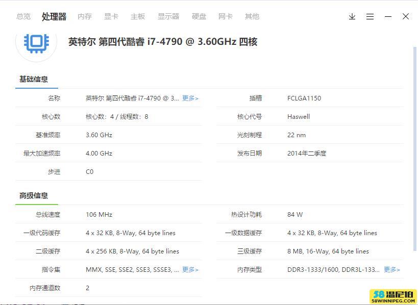Close the hardware info window
418x305 pixels.
point(405,16)
